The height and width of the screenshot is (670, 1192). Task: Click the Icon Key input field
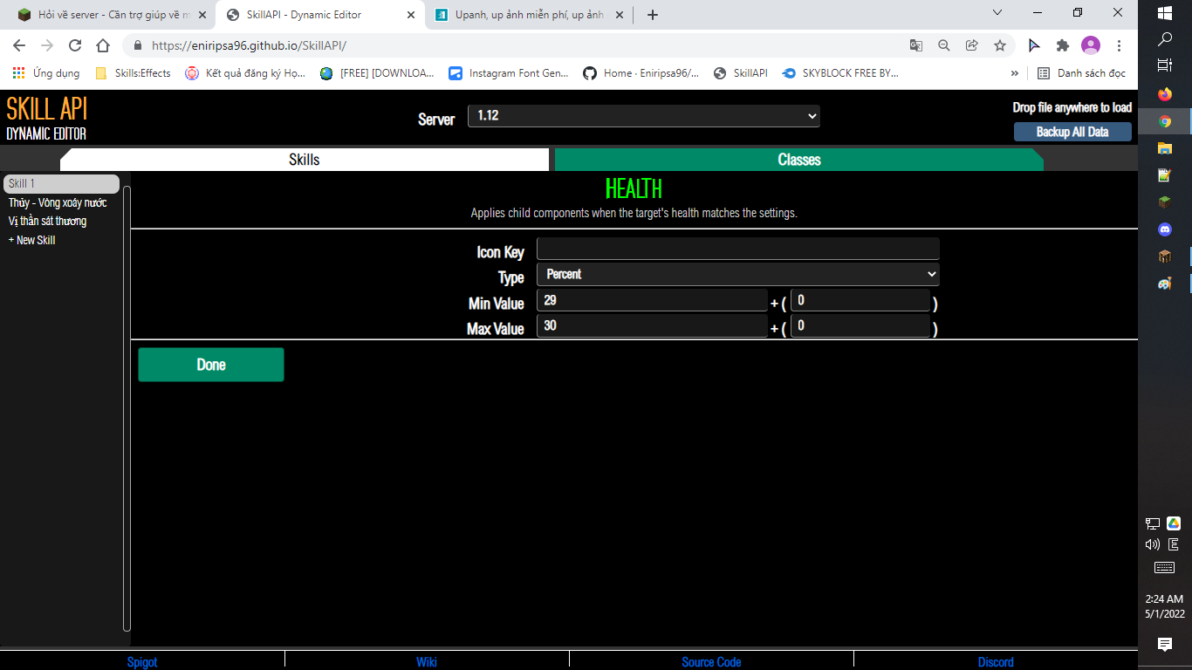[738, 249]
